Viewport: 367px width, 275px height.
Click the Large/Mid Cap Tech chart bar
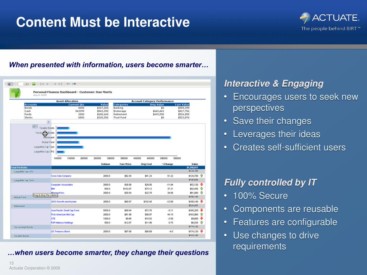pos(70,147)
